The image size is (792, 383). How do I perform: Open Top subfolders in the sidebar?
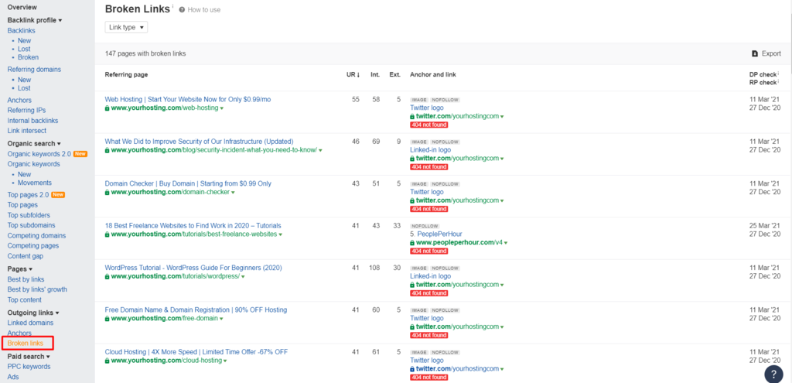(x=29, y=215)
